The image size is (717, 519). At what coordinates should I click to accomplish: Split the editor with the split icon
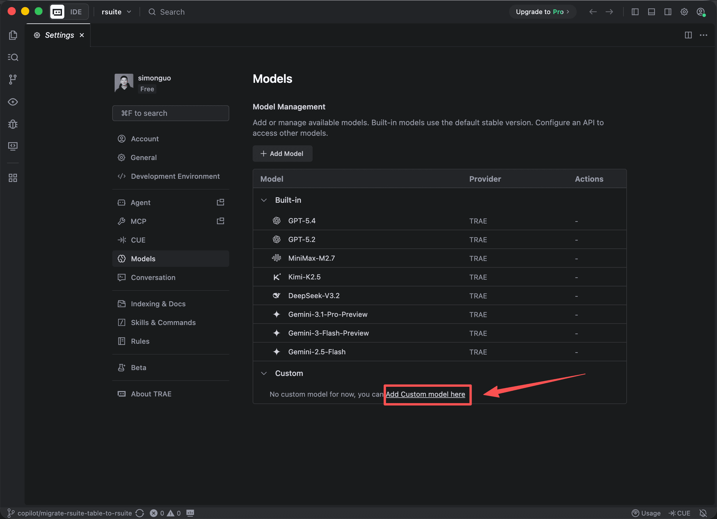688,35
